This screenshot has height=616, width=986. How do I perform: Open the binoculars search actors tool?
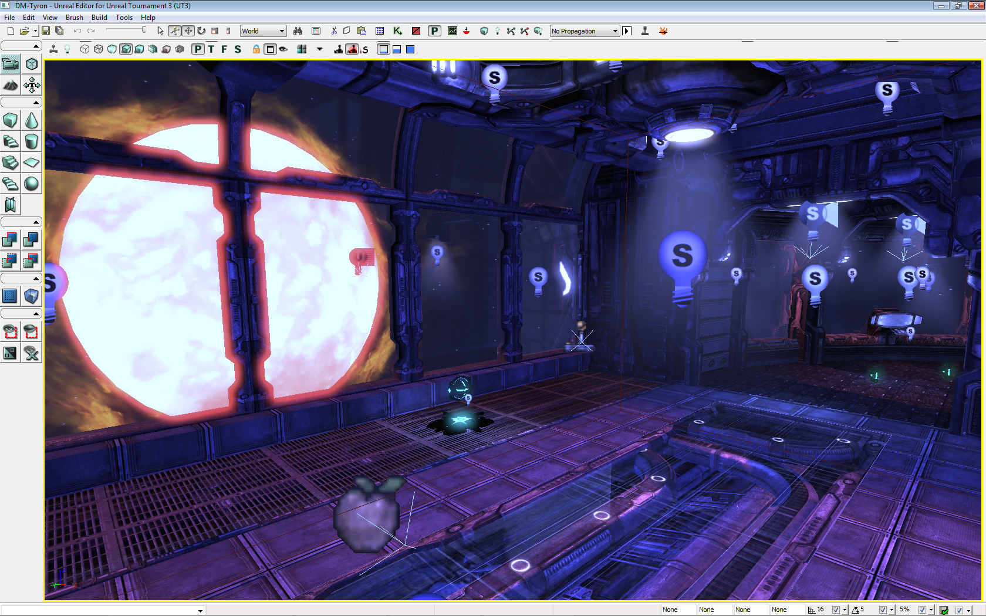(298, 31)
